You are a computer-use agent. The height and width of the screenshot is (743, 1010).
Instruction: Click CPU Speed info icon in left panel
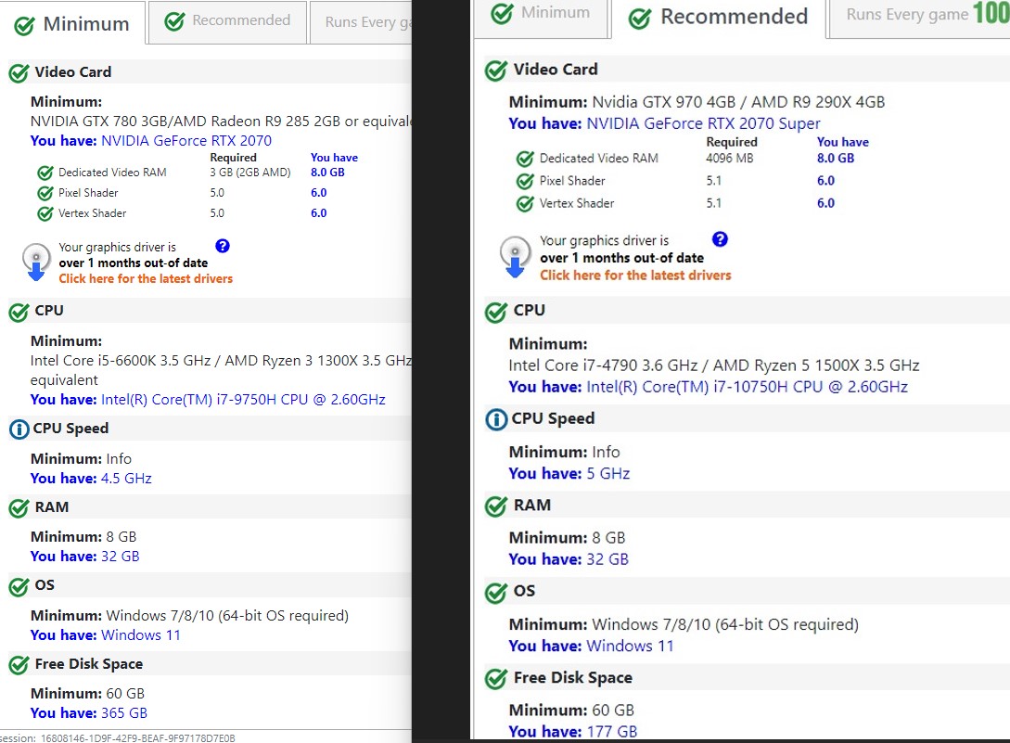click(19, 429)
